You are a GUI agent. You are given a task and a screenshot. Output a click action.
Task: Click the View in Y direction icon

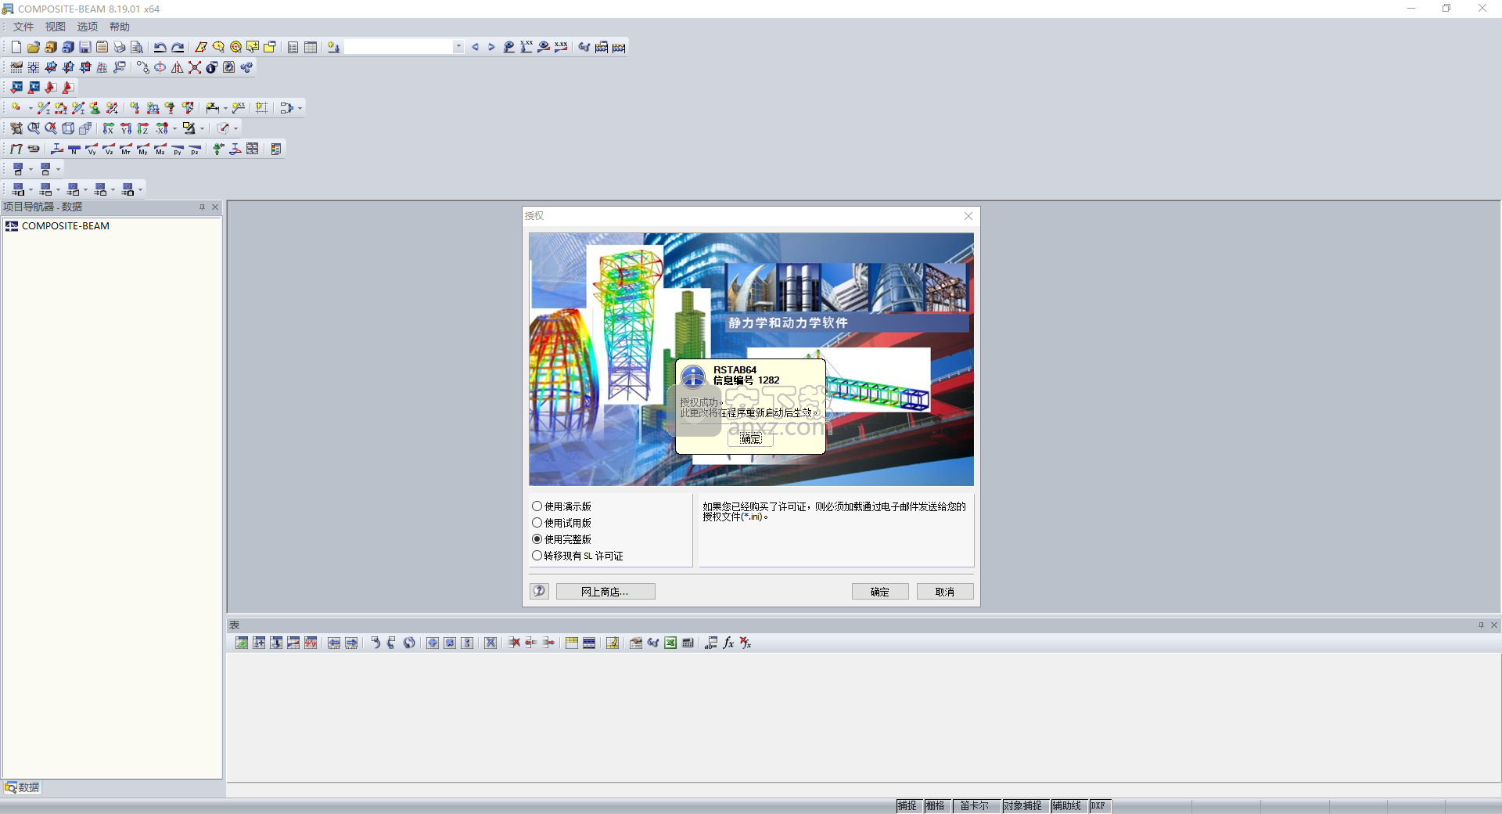126,128
